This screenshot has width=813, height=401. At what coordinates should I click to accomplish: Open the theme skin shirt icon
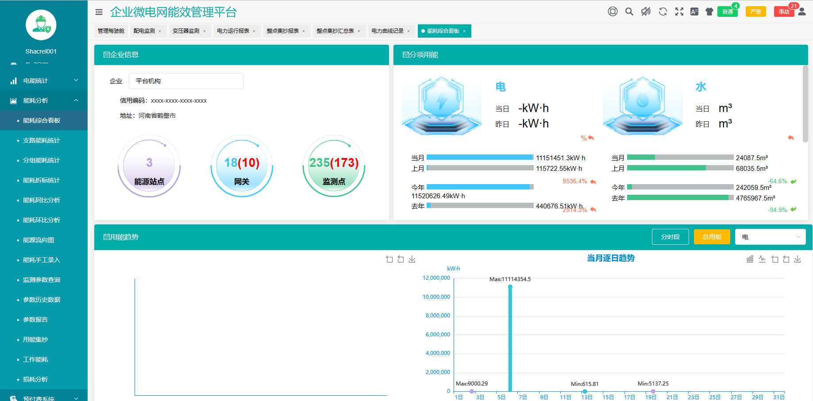(x=709, y=12)
